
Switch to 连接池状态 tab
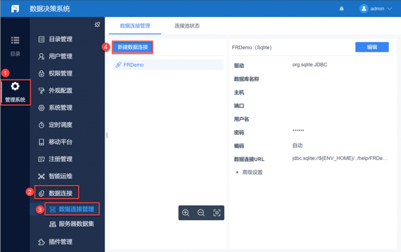click(x=187, y=26)
